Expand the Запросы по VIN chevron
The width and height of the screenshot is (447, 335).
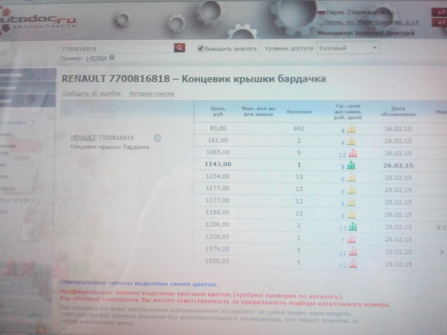point(32,200)
